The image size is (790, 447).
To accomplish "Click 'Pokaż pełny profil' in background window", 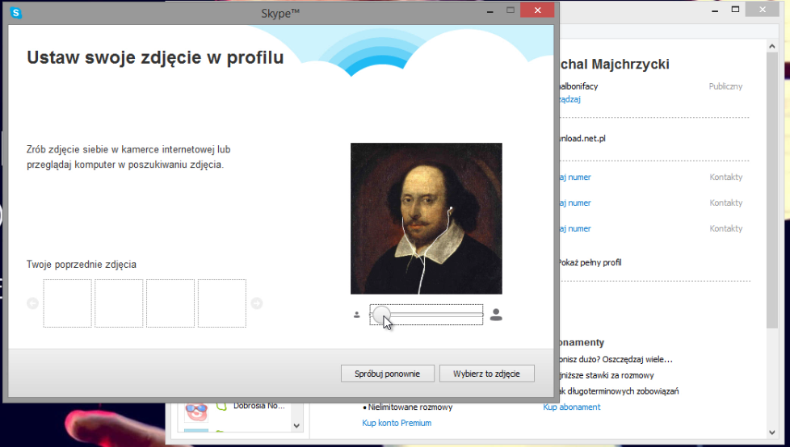I will (590, 262).
